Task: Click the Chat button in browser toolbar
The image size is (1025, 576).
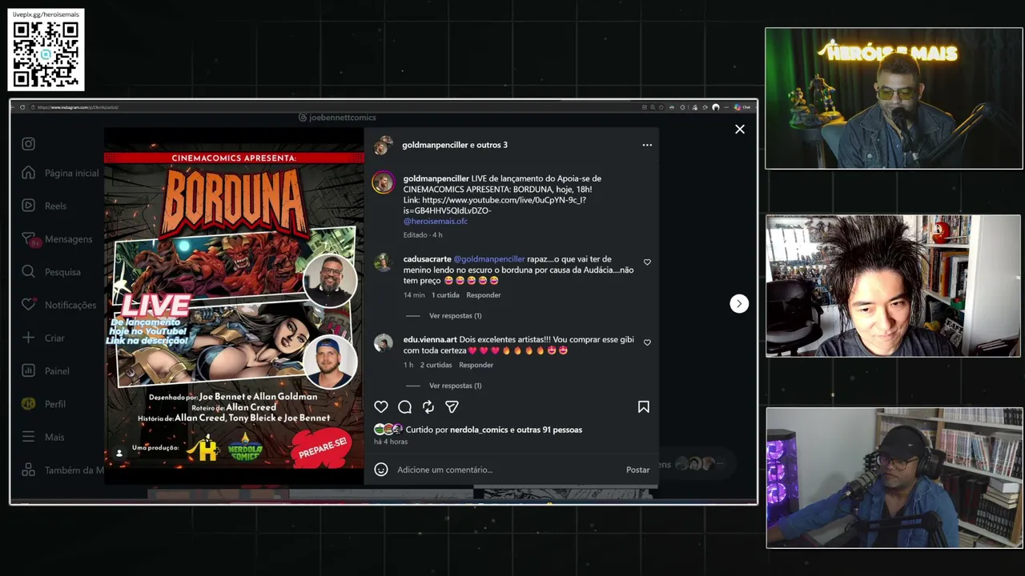Action: (742, 107)
